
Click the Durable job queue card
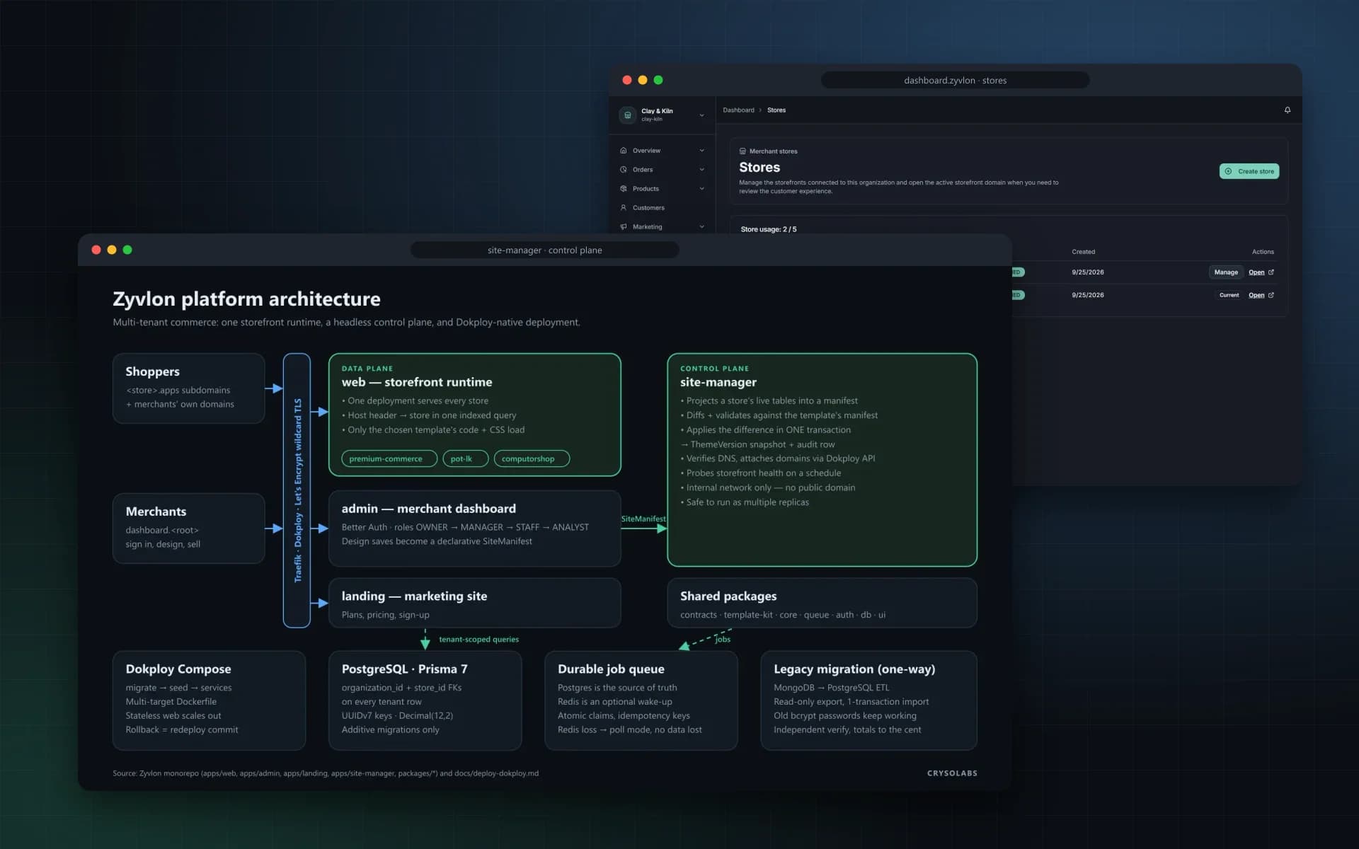tap(641, 700)
